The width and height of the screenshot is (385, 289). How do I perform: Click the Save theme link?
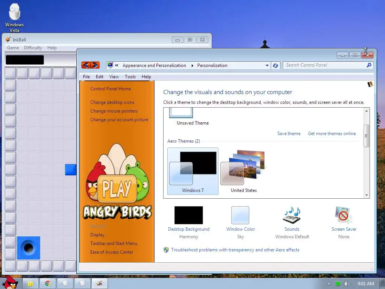(x=289, y=134)
